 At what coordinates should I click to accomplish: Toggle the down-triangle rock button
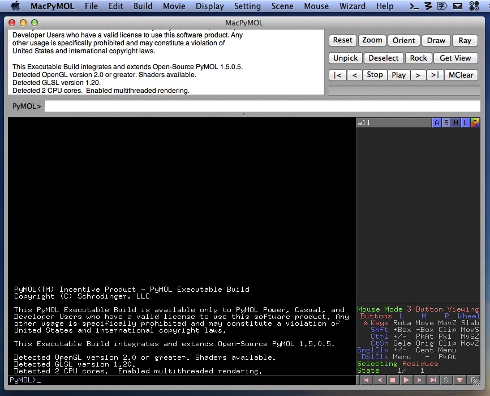(x=459, y=380)
